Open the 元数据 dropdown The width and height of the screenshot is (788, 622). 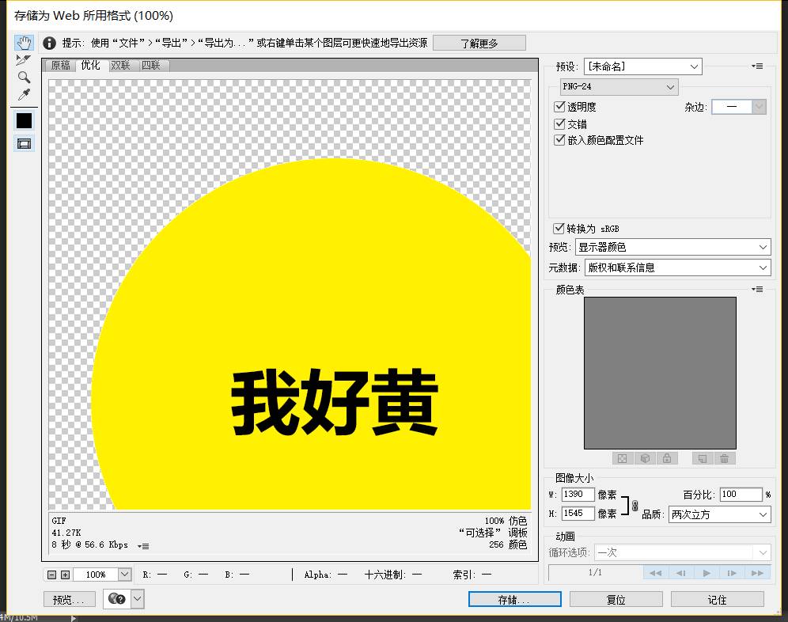(677, 267)
